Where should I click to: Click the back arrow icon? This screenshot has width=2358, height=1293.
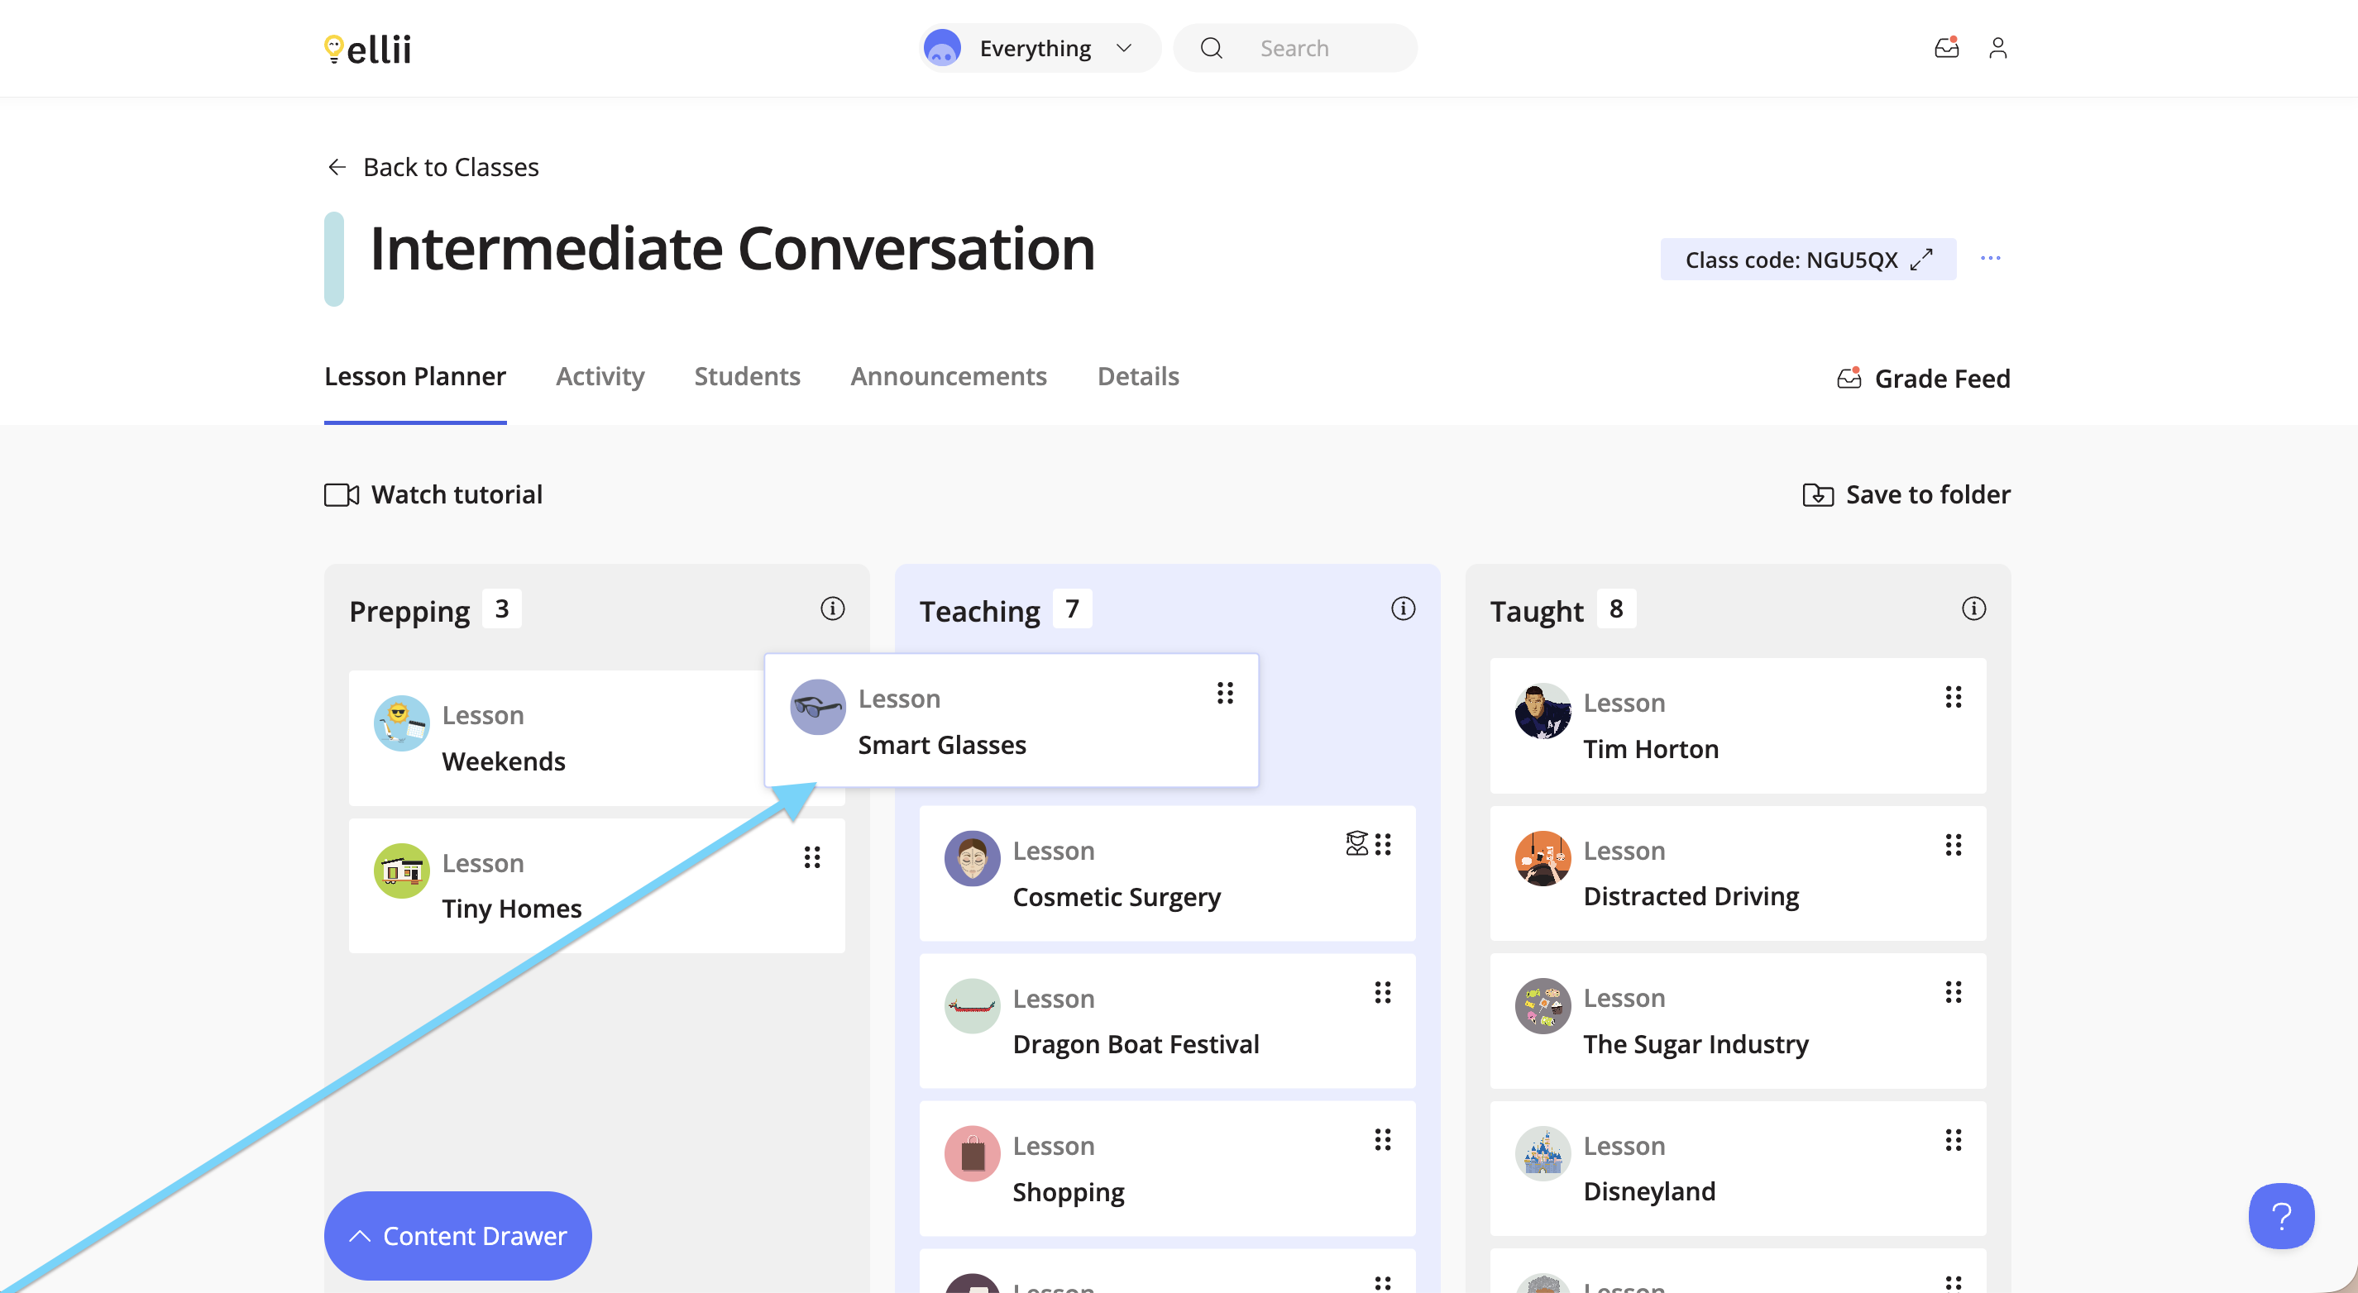[337, 166]
